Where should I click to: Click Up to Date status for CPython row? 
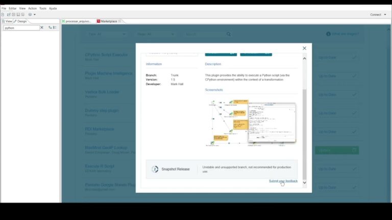pos(337,58)
